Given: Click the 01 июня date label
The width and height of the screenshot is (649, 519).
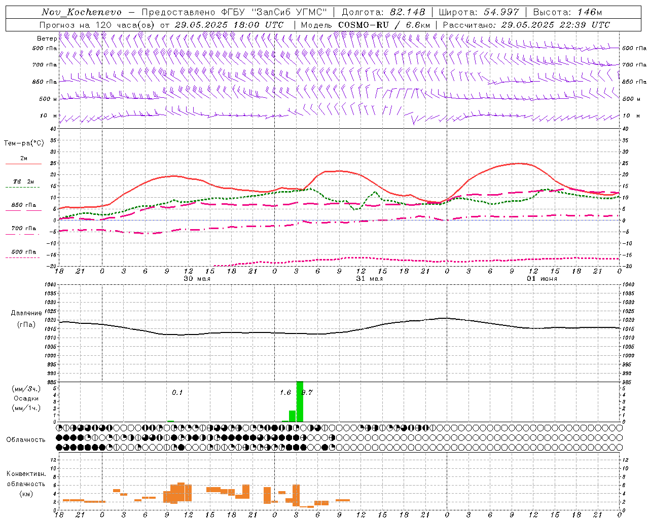Looking at the screenshot, I should (x=542, y=279).
